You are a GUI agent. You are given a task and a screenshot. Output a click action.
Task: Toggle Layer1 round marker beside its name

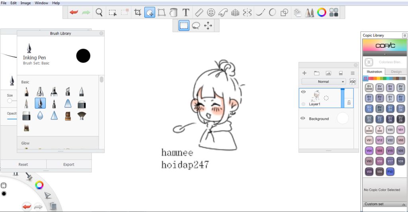(x=303, y=104)
